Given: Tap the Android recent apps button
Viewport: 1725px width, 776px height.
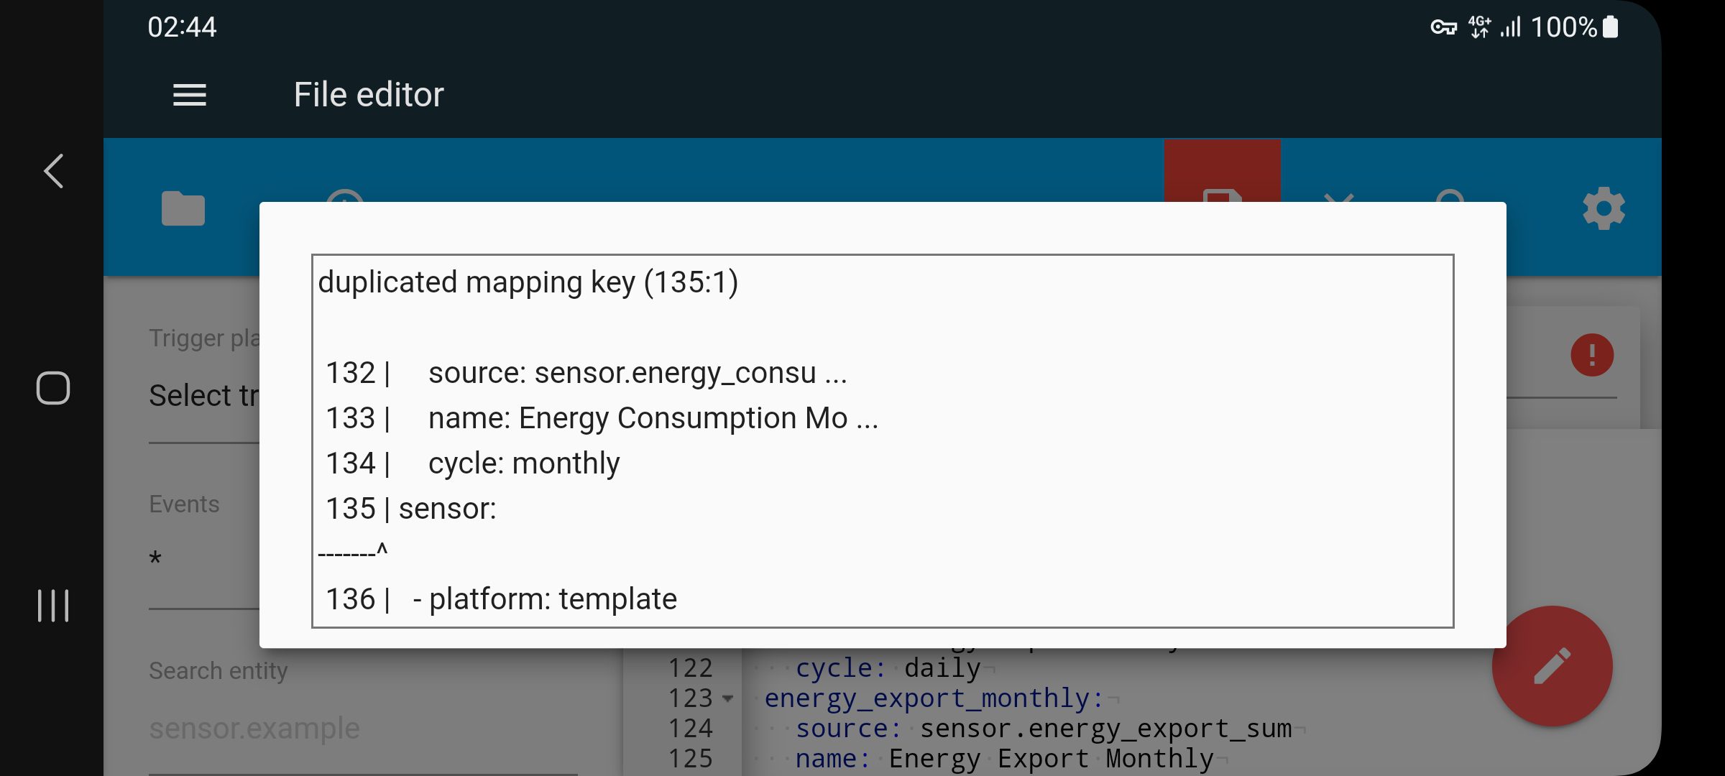Looking at the screenshot, I should [x=53, y=605].
